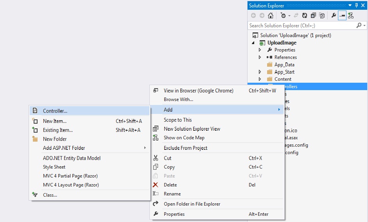Select the Content folder in the tree
Image resolution: width=368 pixels, height=222 pixels.
pos(283,79)
